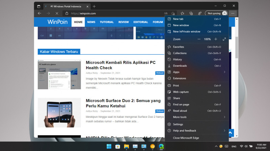Open the Windows Start button
The height and width of the screenshot is (151, 270).
click(109, 146)
